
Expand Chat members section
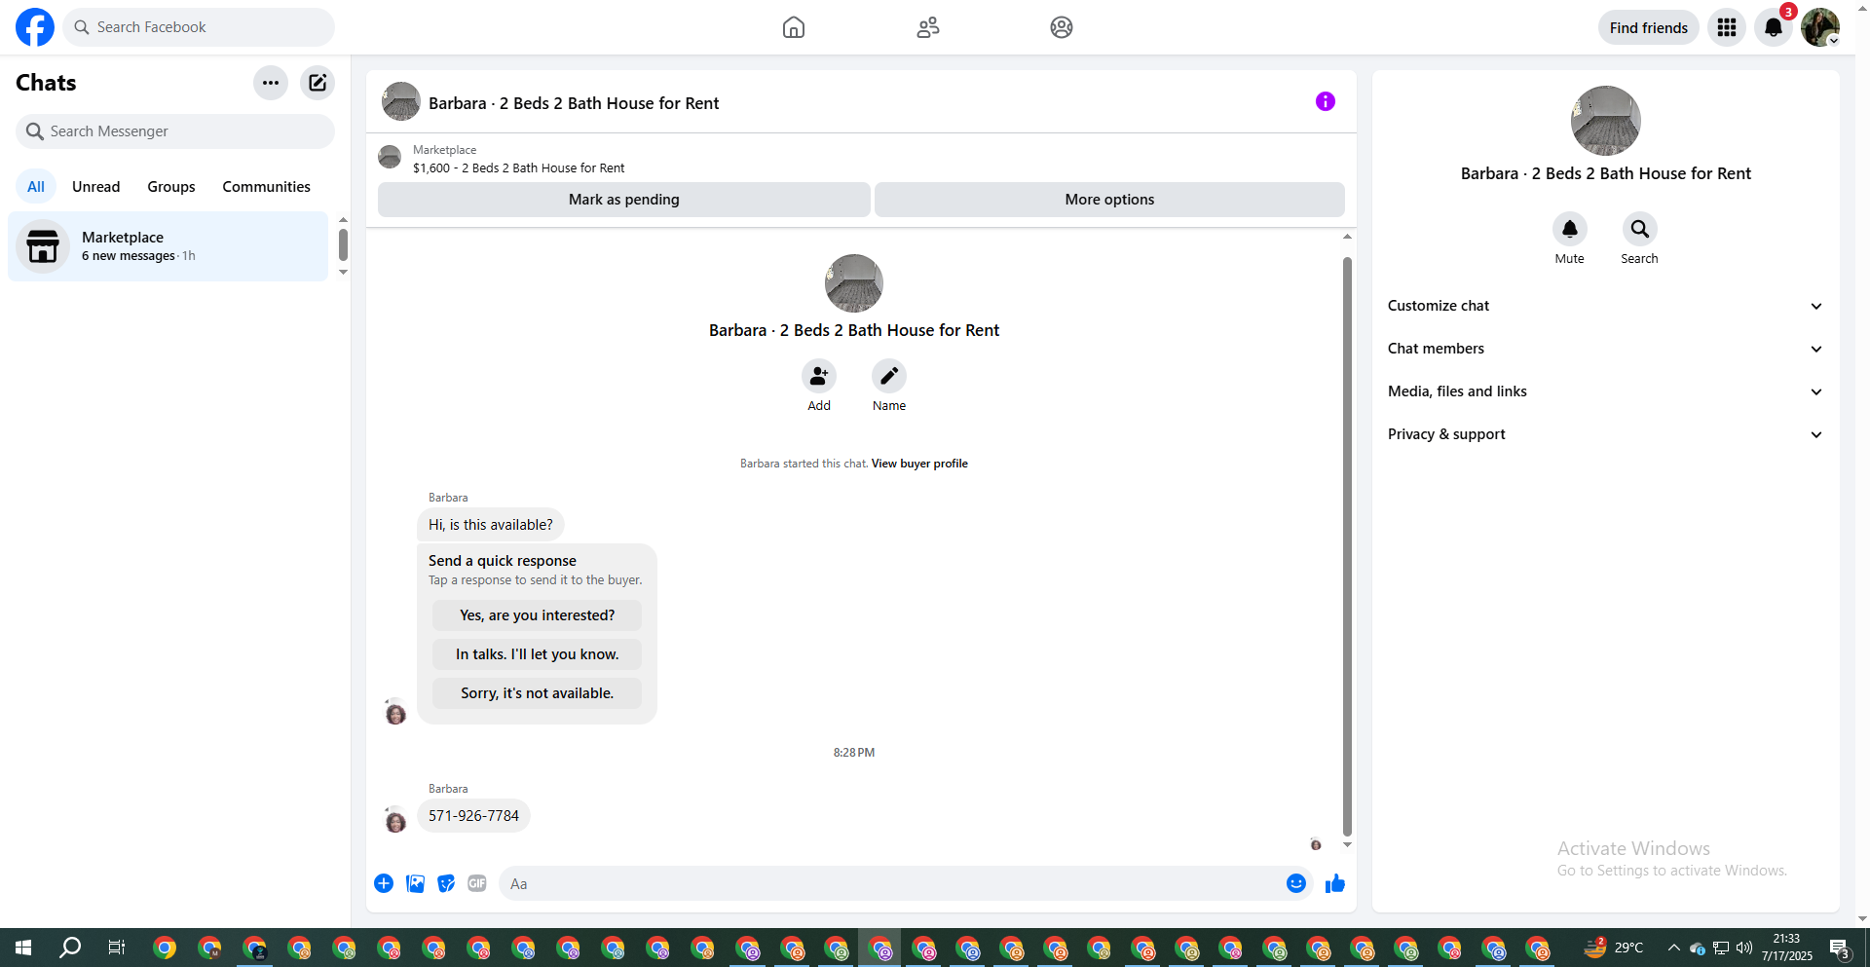point(1606,349)
